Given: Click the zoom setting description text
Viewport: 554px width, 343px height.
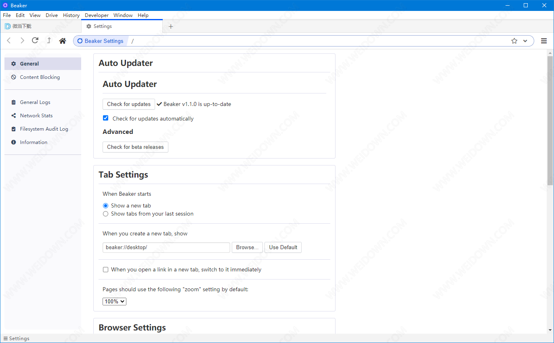Looking at the screenshot, I should (x=175, y=289).
